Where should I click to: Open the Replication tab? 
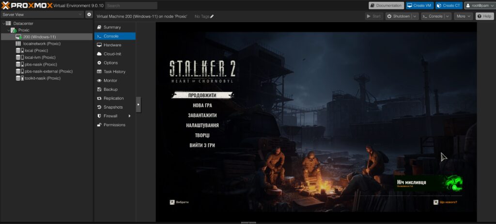tap(115, 98)
